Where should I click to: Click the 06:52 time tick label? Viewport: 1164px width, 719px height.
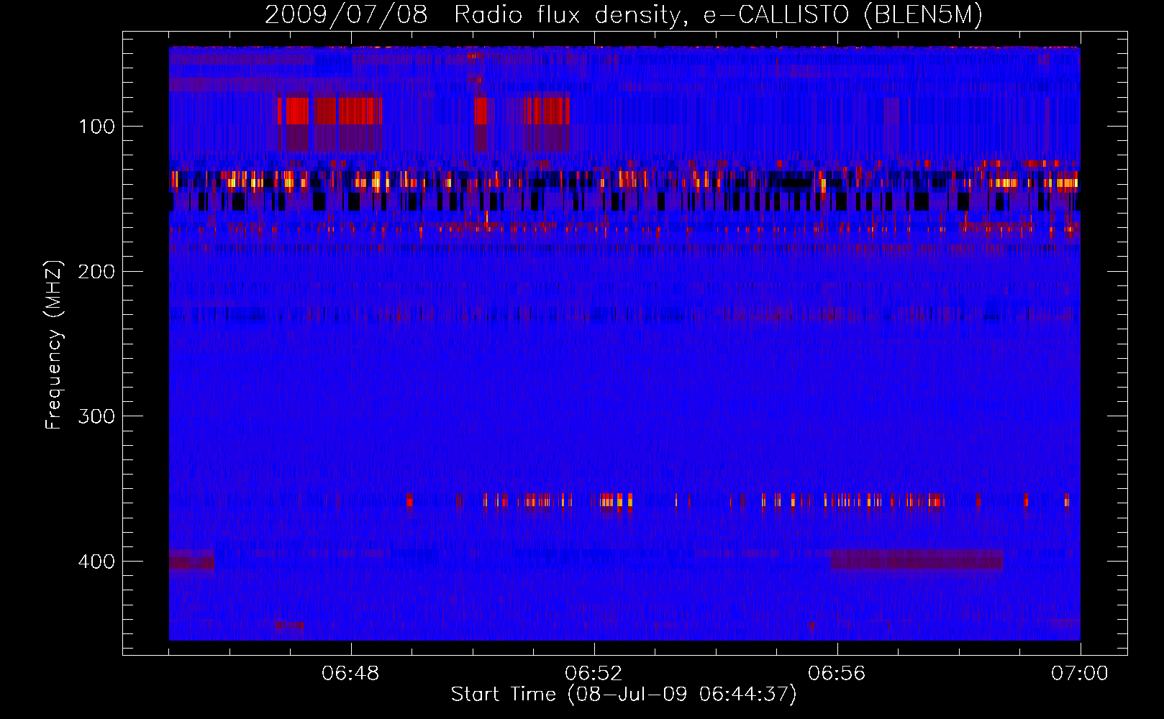pyautogui.click(x=594, y=674)
